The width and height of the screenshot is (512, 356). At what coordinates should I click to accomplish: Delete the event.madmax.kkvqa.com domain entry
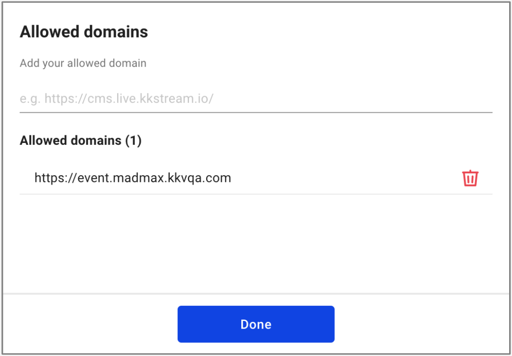(x=470, y=178)
